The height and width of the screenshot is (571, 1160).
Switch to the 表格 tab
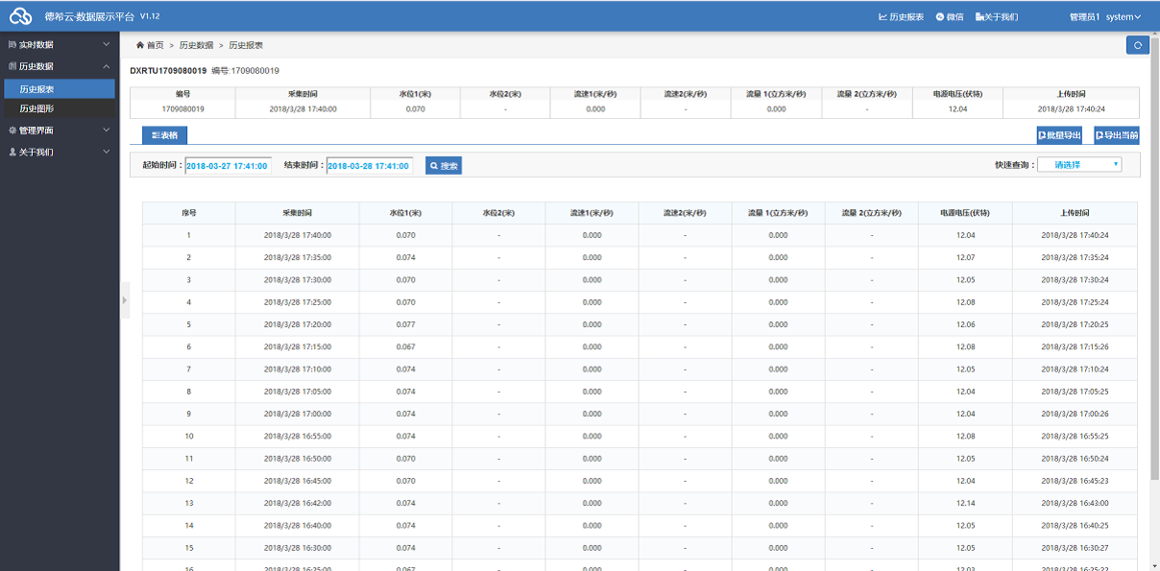(x=164, y=135)
